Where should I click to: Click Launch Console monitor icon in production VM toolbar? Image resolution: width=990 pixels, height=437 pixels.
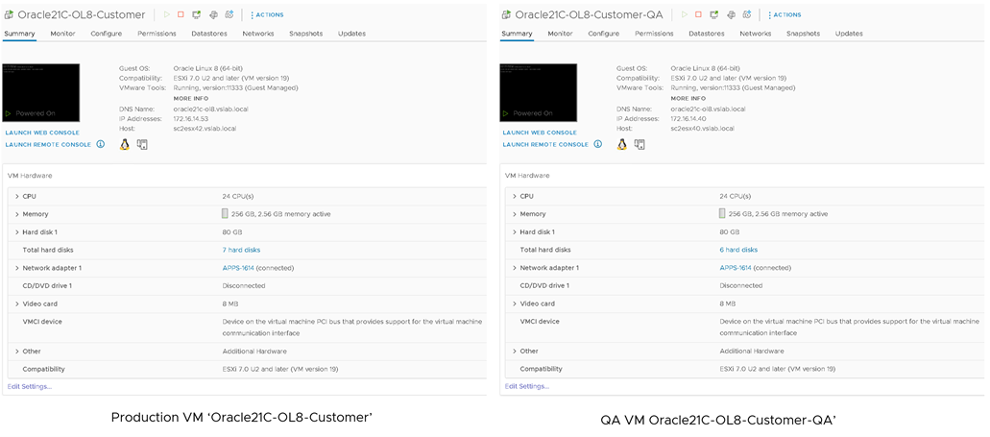click(x=197, y=13)
